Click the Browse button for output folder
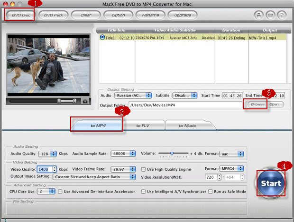This screenshot has height=222, width=294. pos(257,104)
